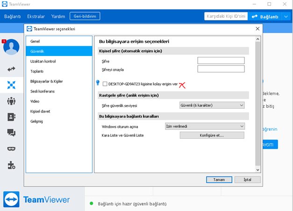The height and width of the screenshot is (211, 293).
Task: Select the Uzaktan kontrol category
Action: click(x=59, y=61)
